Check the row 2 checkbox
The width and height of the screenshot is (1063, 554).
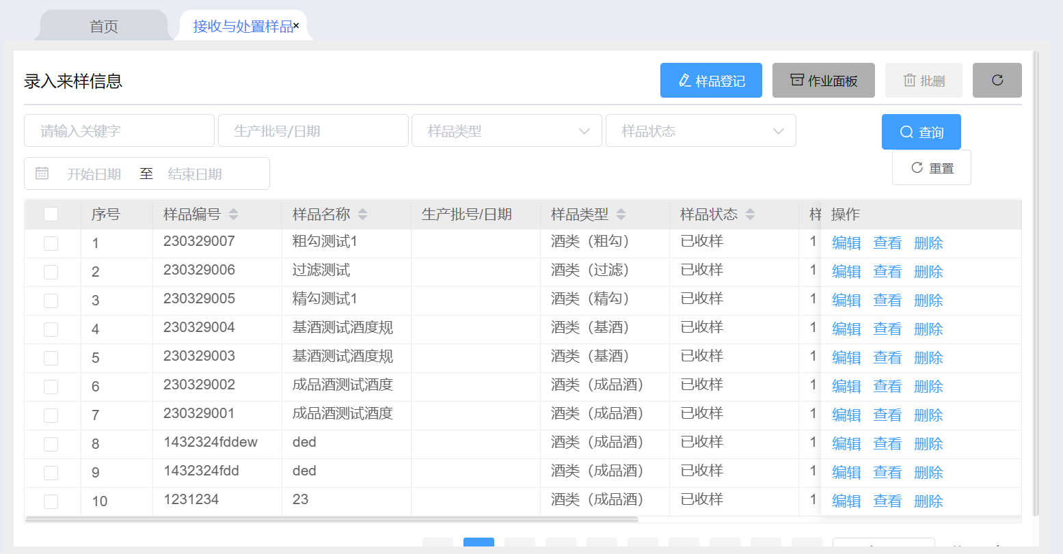pos(51,272)
